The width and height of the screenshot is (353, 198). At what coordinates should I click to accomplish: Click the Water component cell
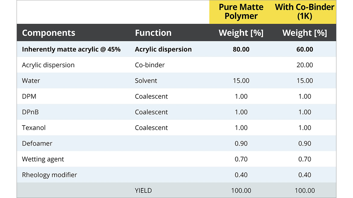coord(31,81)
